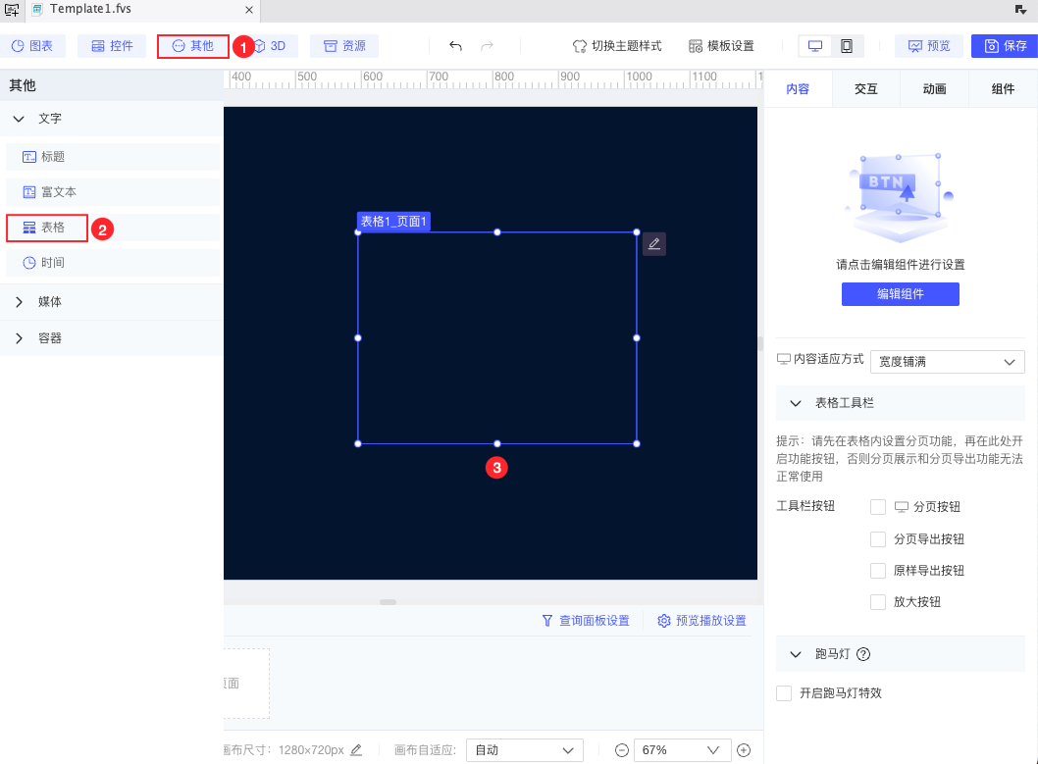This screenshot has height=764, width=1038.
Task: Open 模板设置 template settings
Action: (x=721, y=46)
